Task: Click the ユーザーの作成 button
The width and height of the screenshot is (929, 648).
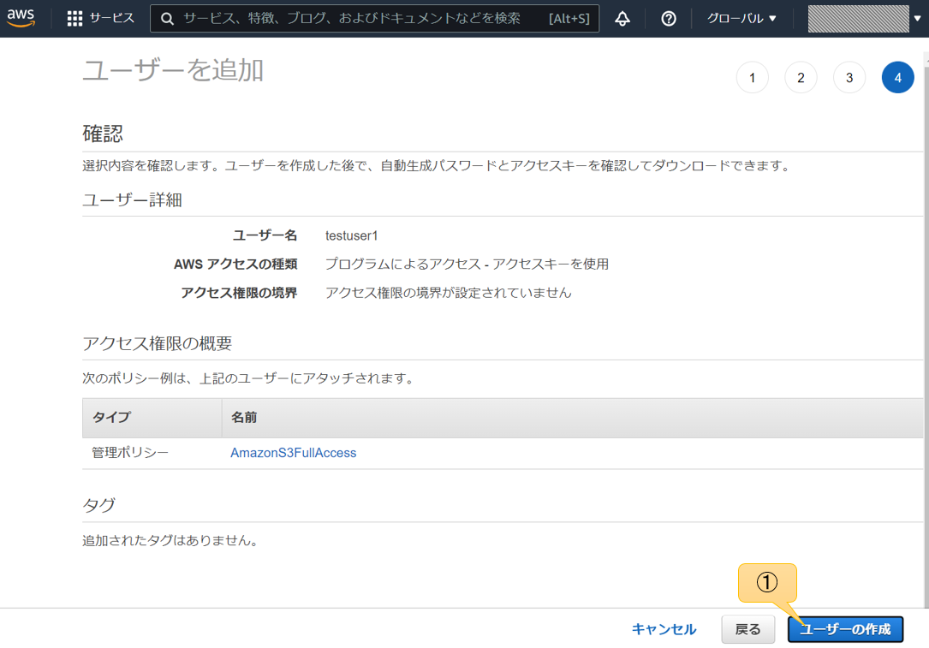Action: (x=845, y=629)
